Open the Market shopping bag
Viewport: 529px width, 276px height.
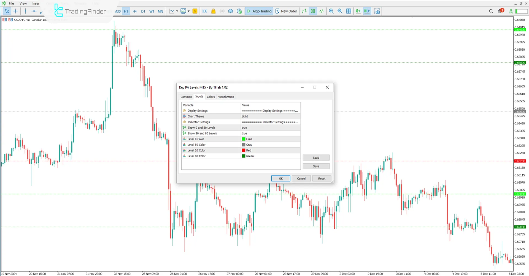click(x=213, y=11)
